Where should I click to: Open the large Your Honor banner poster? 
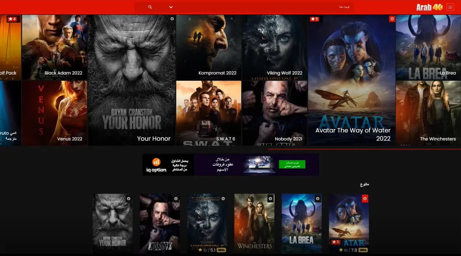[x=132, y=80]
